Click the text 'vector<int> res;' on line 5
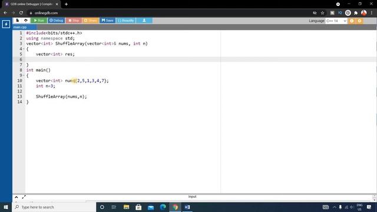377x212 pixels. [x=55, y=54]
